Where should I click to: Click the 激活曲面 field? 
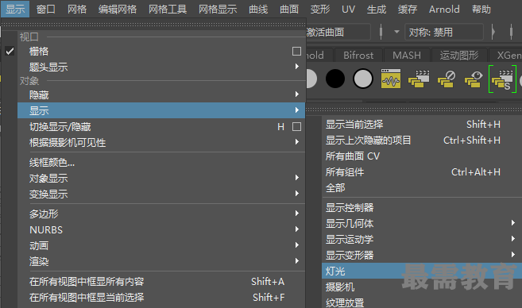[x=338, y=33]
